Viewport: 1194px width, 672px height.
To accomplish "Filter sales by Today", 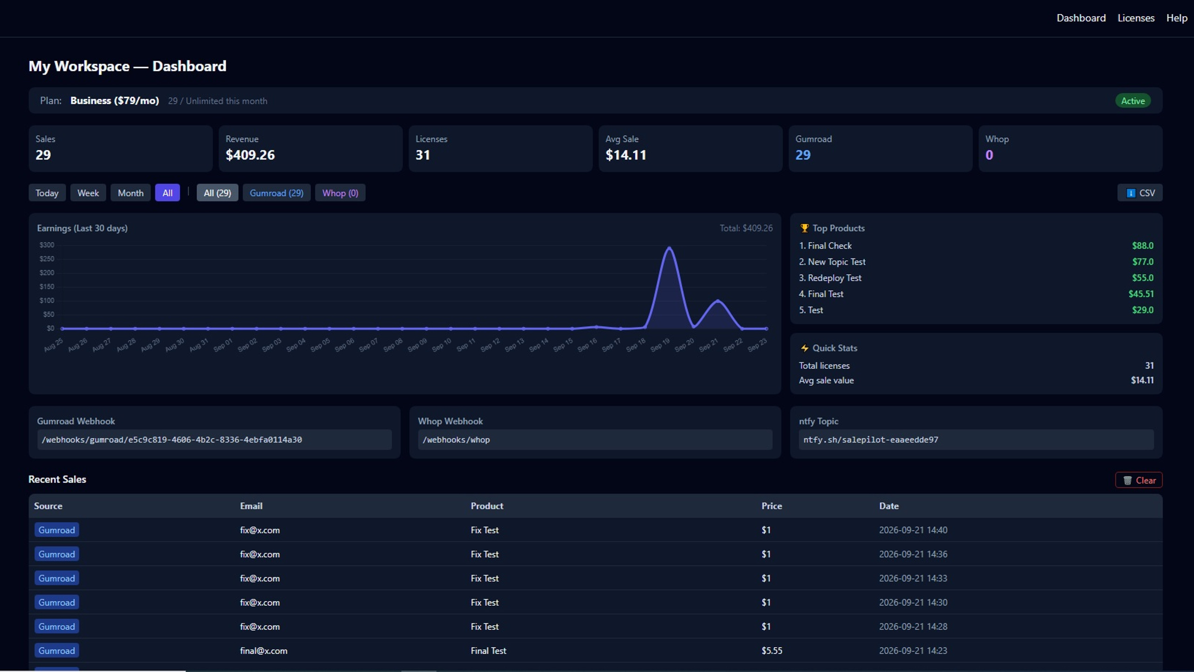I will [x=47, y=193].
